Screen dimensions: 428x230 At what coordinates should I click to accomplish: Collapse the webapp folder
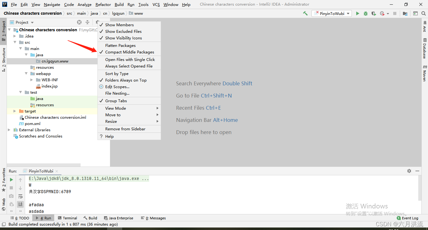[26, 73]
